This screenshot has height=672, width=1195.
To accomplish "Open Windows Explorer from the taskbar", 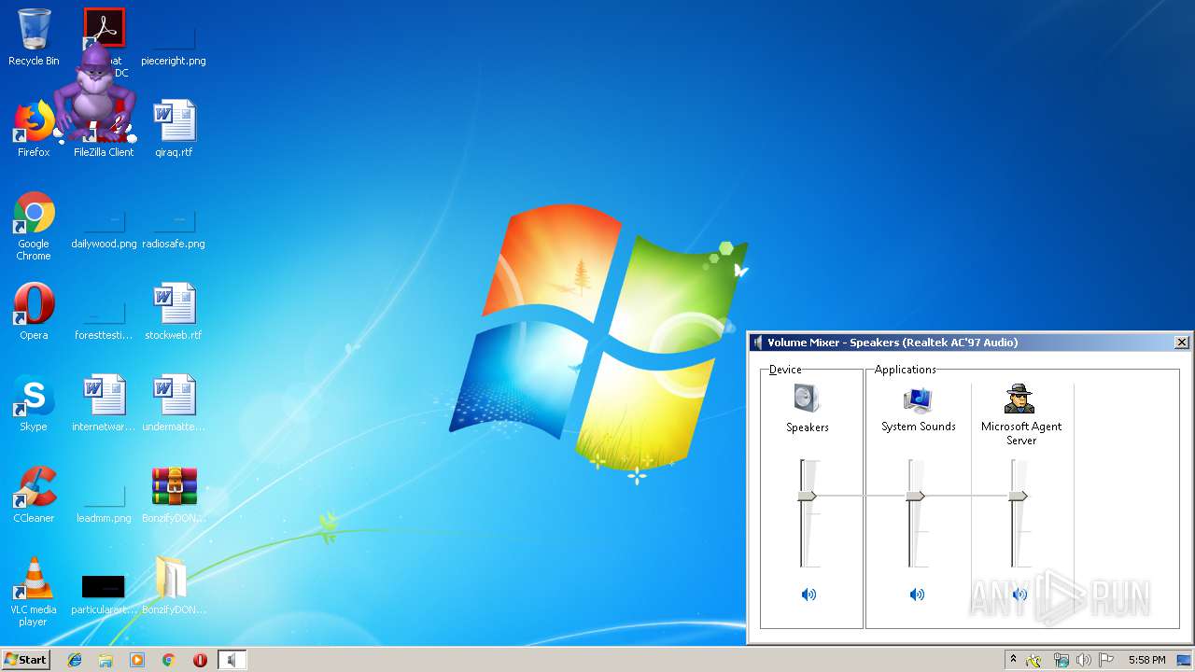I will [x=105, y=660].
